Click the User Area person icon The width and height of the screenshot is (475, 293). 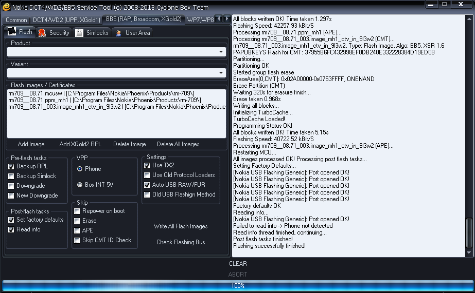(x=119, y=32)
